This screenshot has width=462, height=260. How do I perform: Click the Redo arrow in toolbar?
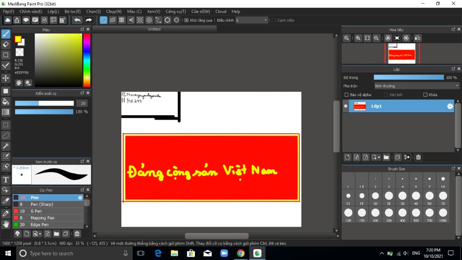click(88, 20)
